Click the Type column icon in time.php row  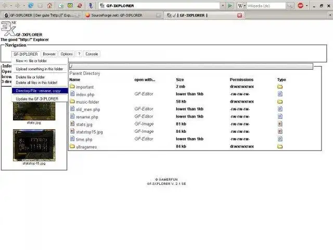coord(280,139)
